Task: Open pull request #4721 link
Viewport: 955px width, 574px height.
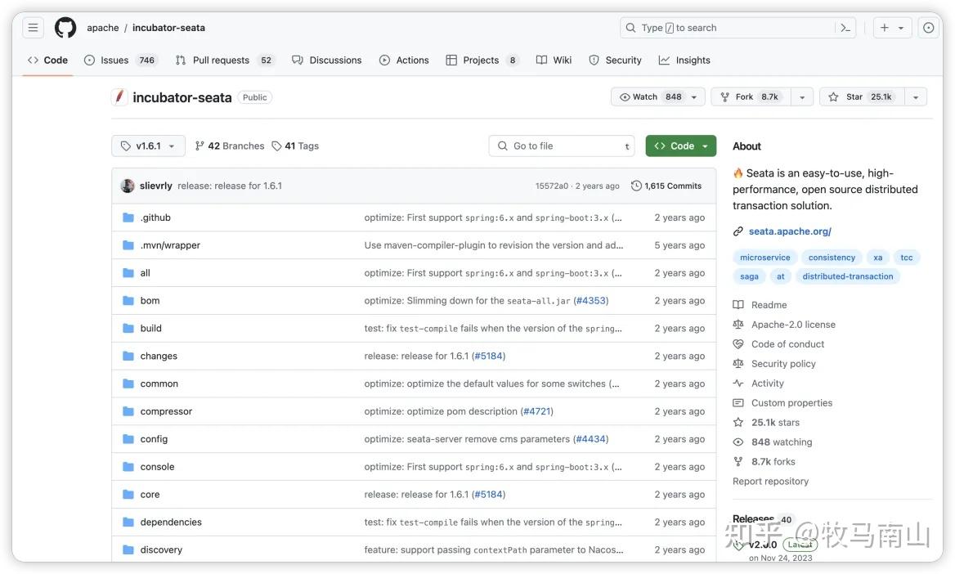Action: click(x=536, y=411)
